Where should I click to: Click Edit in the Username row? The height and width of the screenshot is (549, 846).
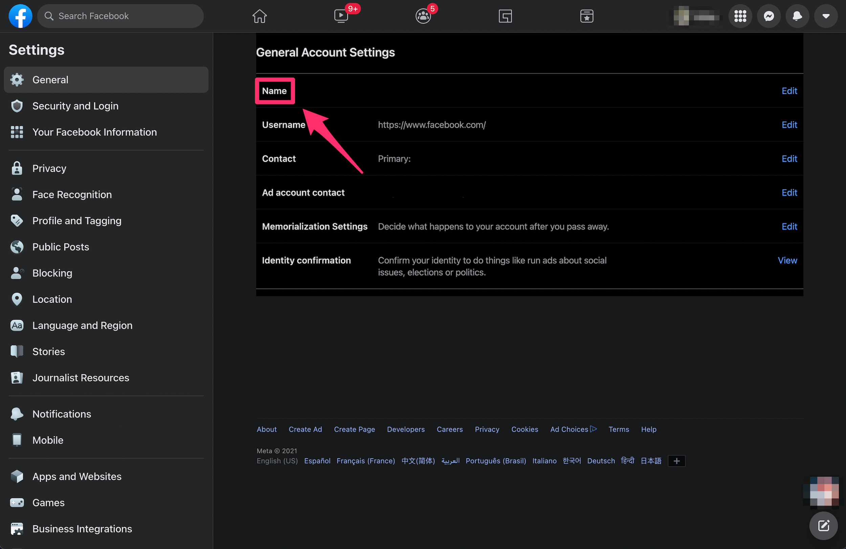pyautogui.click(x=789, y=125)
